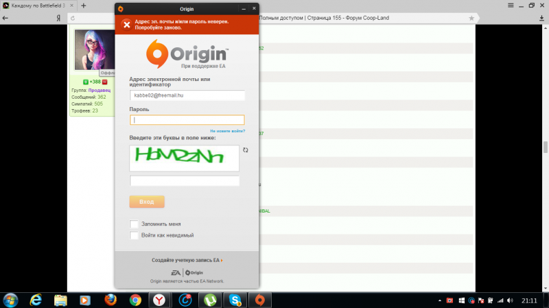Click the captcha text entry field

(185, 180)
